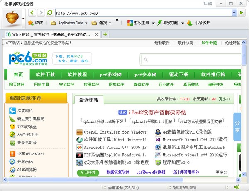Open the pdf转word转换器 link
Screen dimensions: 249x191
coord(151,172)
